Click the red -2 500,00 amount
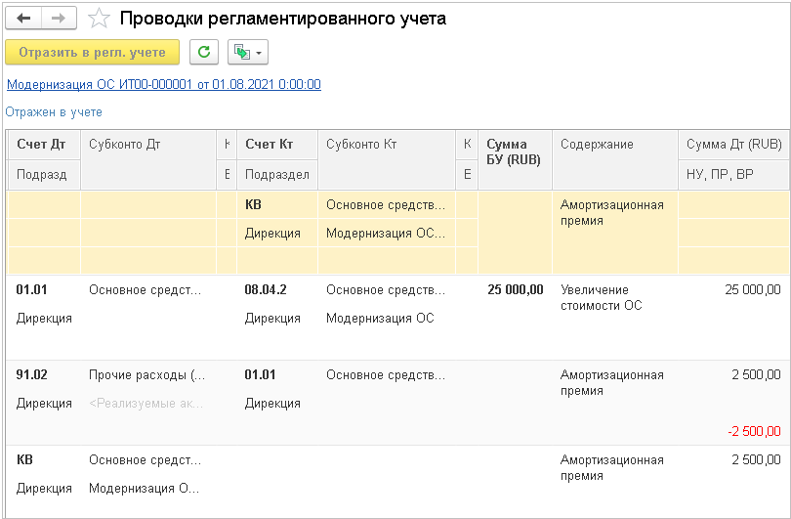 click(x=753, y=431)
